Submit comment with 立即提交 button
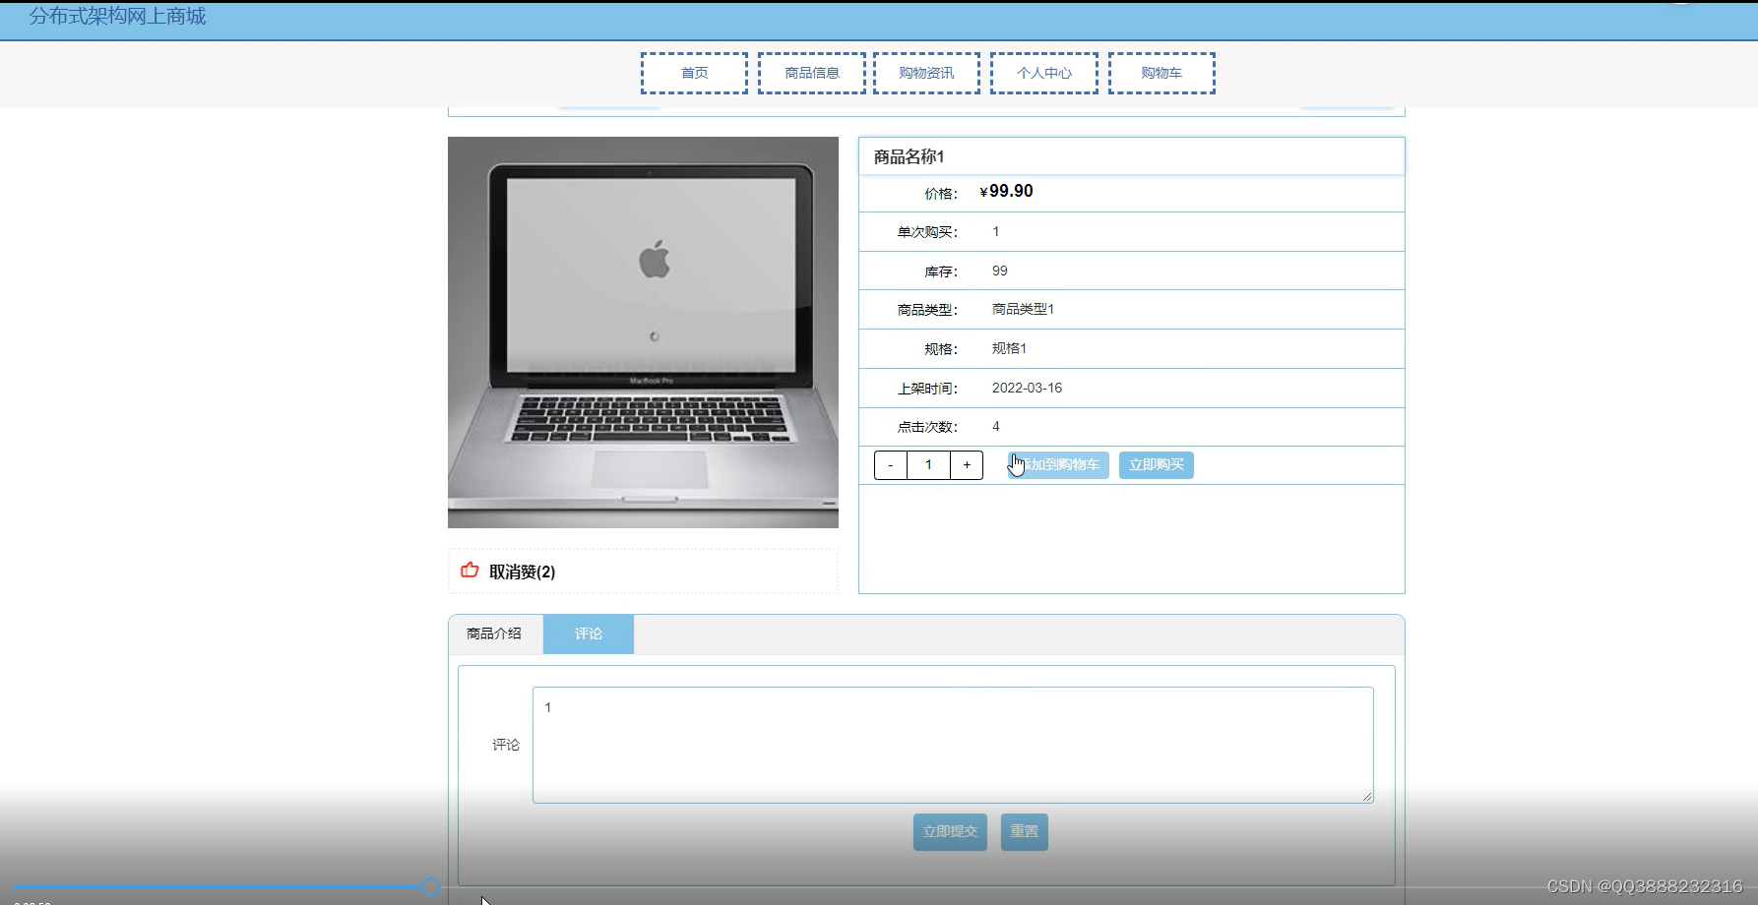The image size is (1758, 905). point(950,831)
